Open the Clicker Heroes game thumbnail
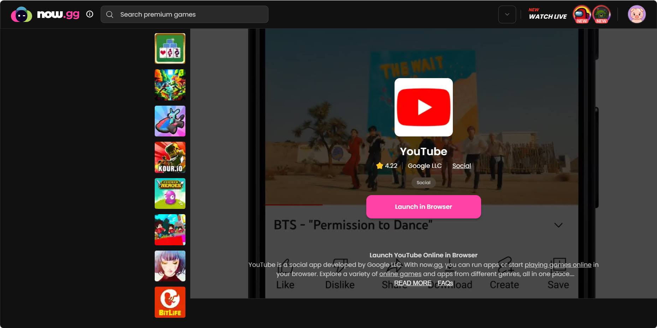Screen dimensions: 657x328 (x=170, y=193)
